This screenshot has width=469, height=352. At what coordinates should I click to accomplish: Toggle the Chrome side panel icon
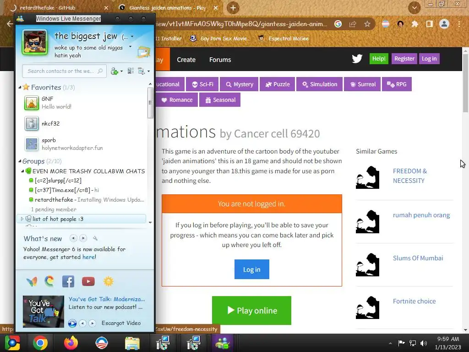[x=429, y=24]
